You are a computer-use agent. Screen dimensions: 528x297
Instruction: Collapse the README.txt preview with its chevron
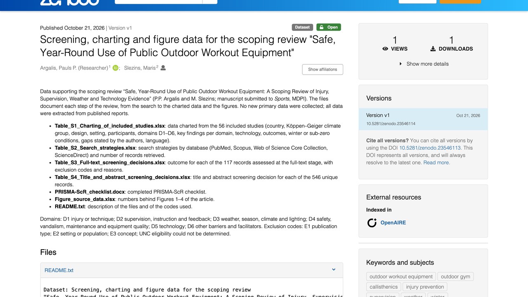(334, 270)
